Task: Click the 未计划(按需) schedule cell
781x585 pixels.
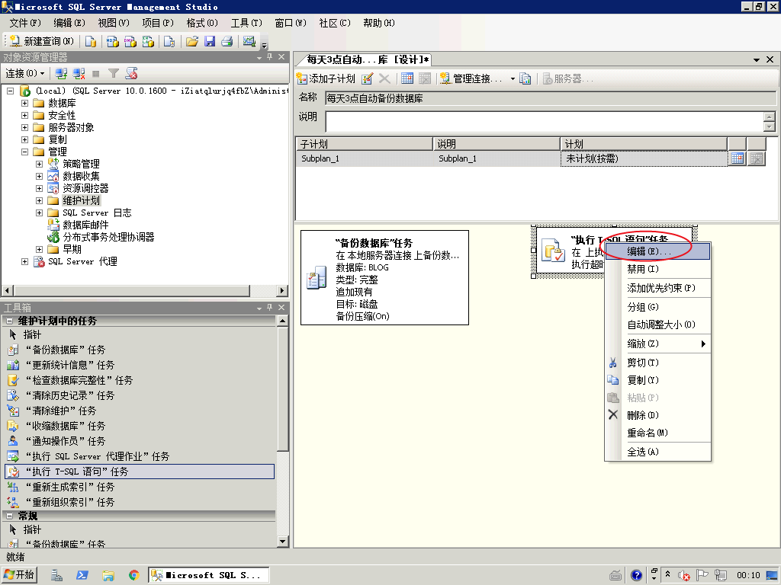Action: click(x=644, y=158)
